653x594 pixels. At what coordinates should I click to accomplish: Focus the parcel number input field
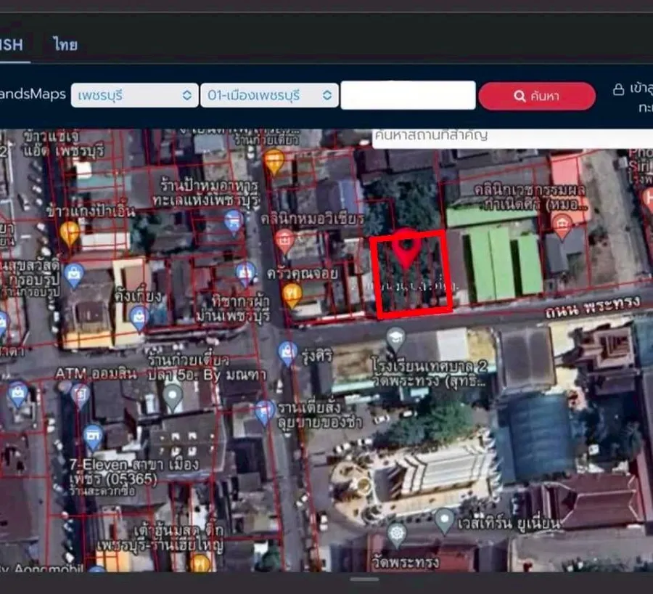click(408, 95)
